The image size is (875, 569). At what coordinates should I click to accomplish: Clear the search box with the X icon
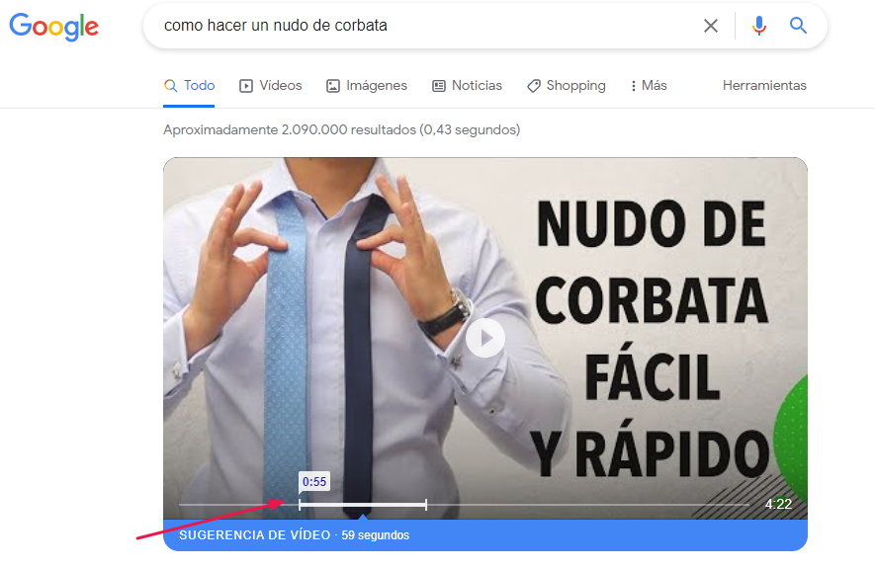click(x=710, y=26)
